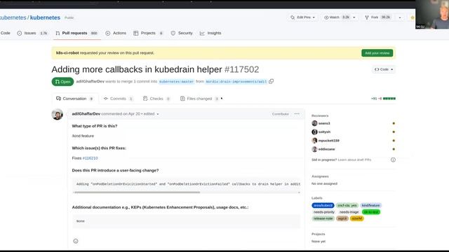Open the Security tab

tap(182, 33)
